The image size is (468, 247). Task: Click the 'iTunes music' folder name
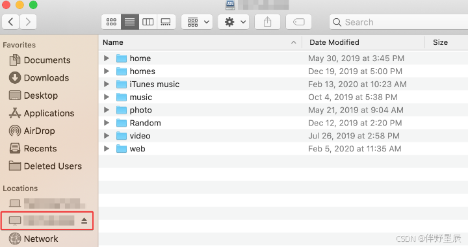click(154, 84)
